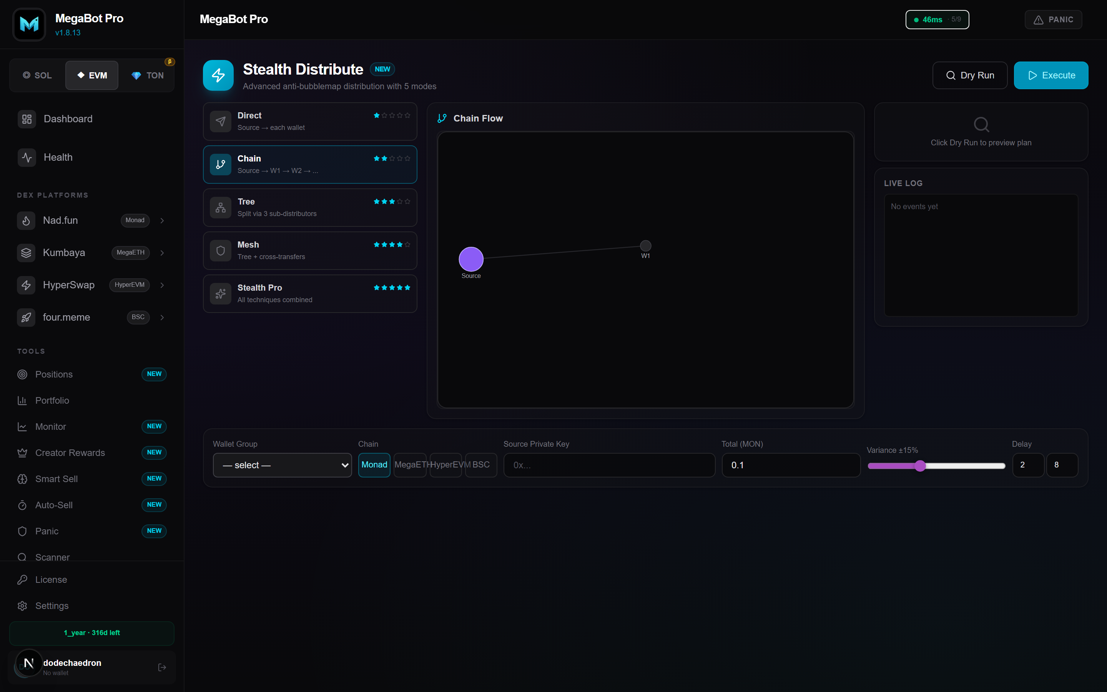The width and height of the screenshot is (1107, 692).
Task: Expand the Nad.fun platform chevron
Action: (162, 221)
